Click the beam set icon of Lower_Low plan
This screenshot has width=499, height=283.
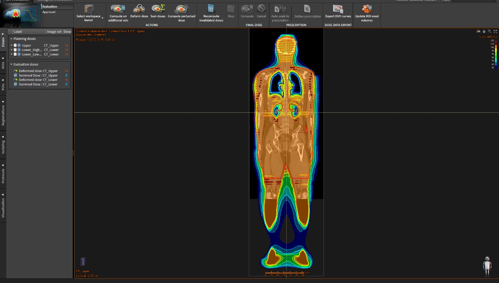click(x=19, y=54)
